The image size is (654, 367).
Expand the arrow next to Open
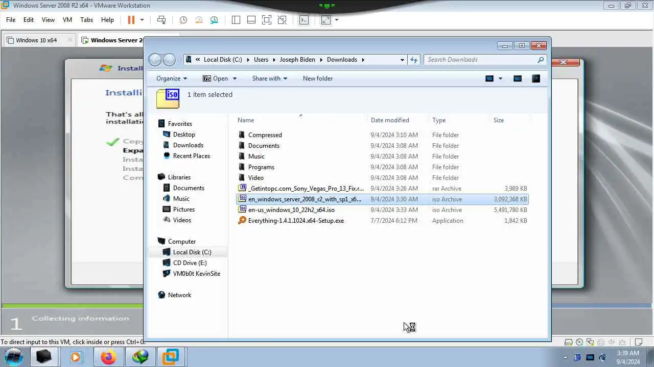coord(235,78)
